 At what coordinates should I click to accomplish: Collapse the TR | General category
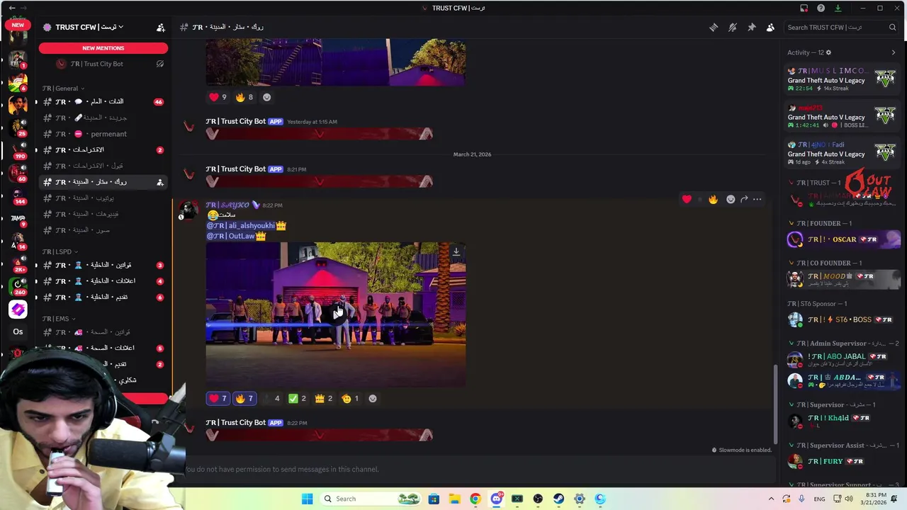click(x=62, y=89)
